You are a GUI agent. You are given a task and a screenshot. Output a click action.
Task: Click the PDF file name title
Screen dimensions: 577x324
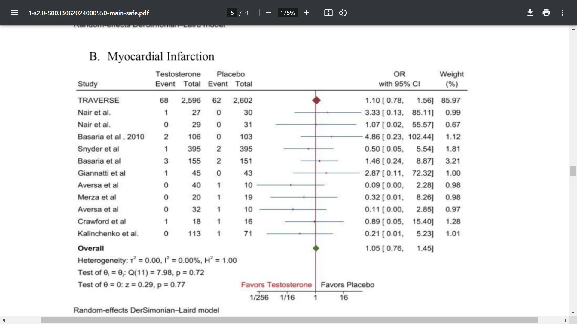pos(89,13)
